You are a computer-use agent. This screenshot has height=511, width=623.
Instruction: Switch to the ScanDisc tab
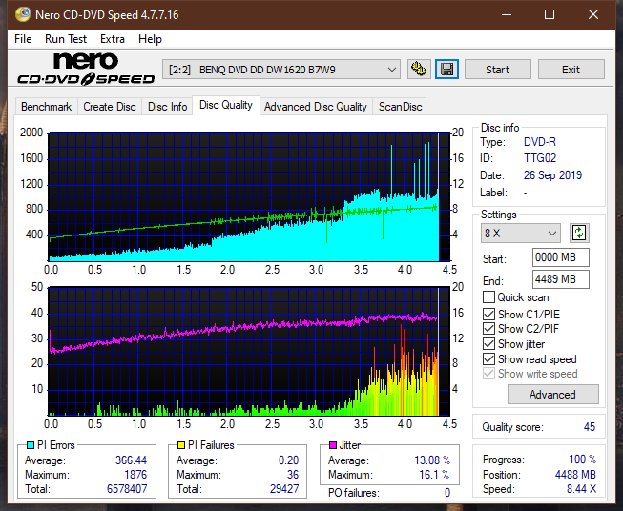(400, 107)
